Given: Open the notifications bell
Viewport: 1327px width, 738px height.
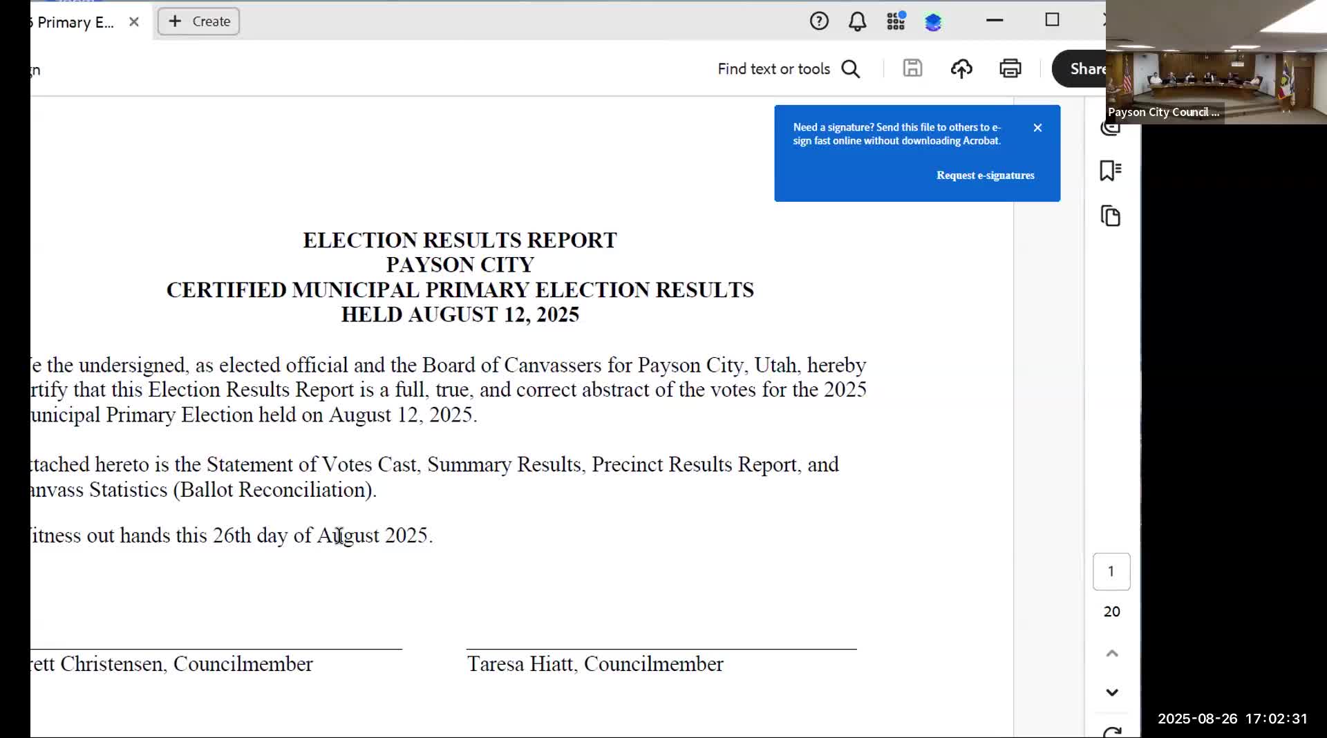Looking at the screenshot, I should tap(857, 21).
